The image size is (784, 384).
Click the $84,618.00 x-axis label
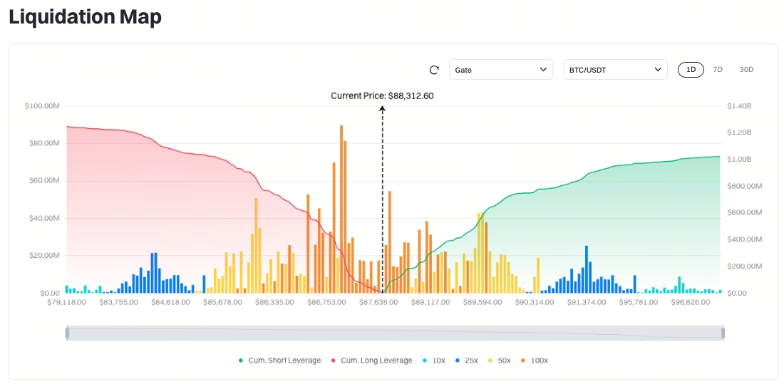(170, 303)
